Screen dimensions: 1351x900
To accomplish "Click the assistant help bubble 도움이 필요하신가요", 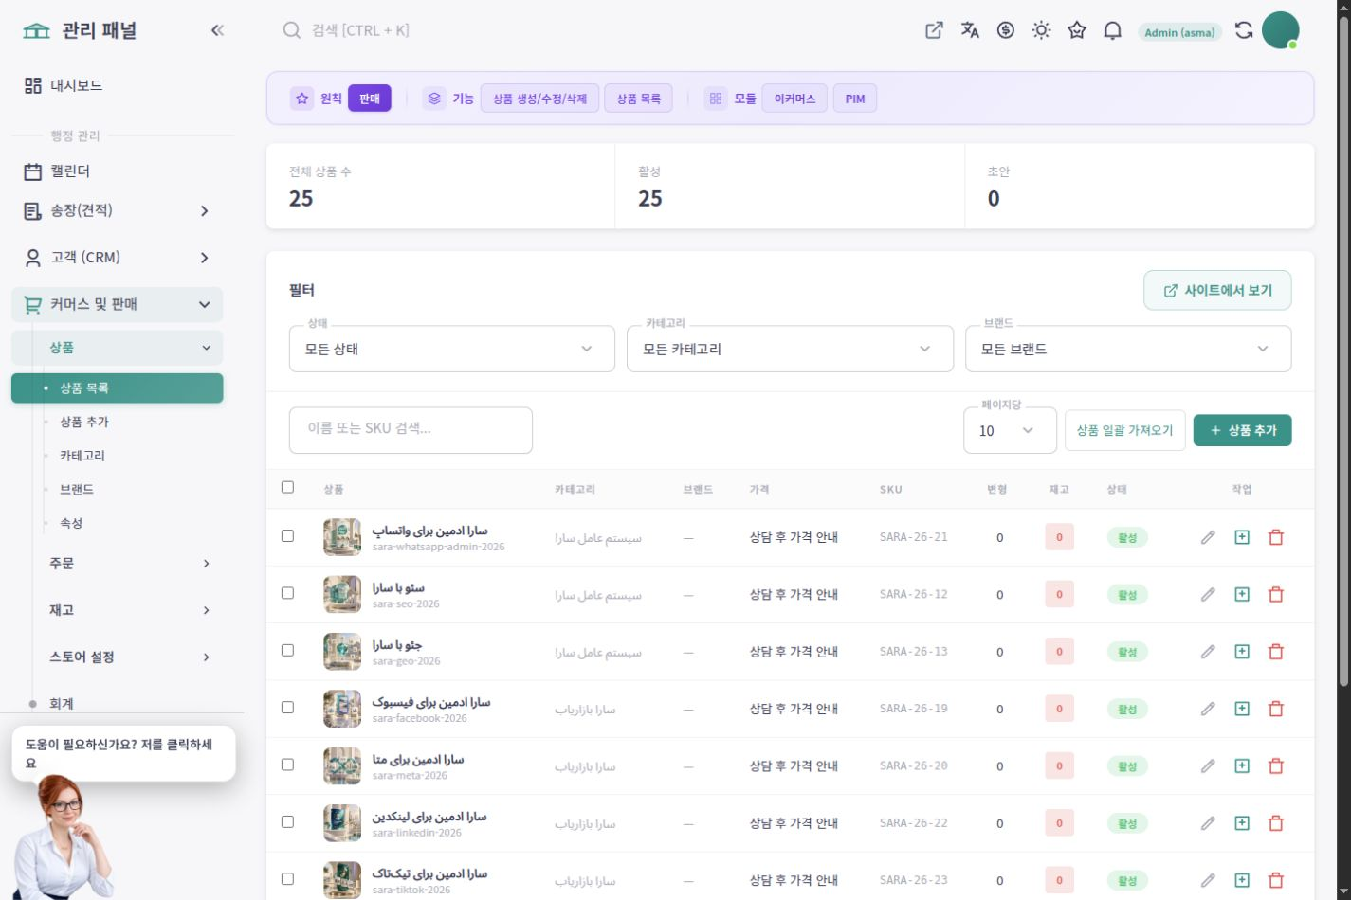I will (123, 753).
